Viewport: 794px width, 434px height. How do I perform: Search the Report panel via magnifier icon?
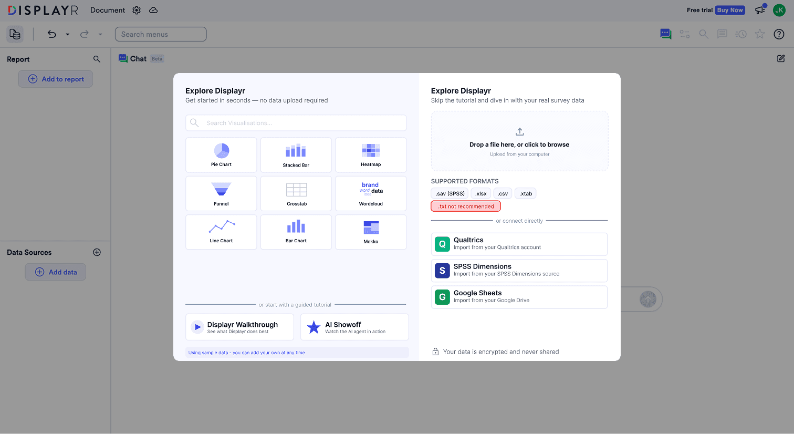(x=97, y=59)
